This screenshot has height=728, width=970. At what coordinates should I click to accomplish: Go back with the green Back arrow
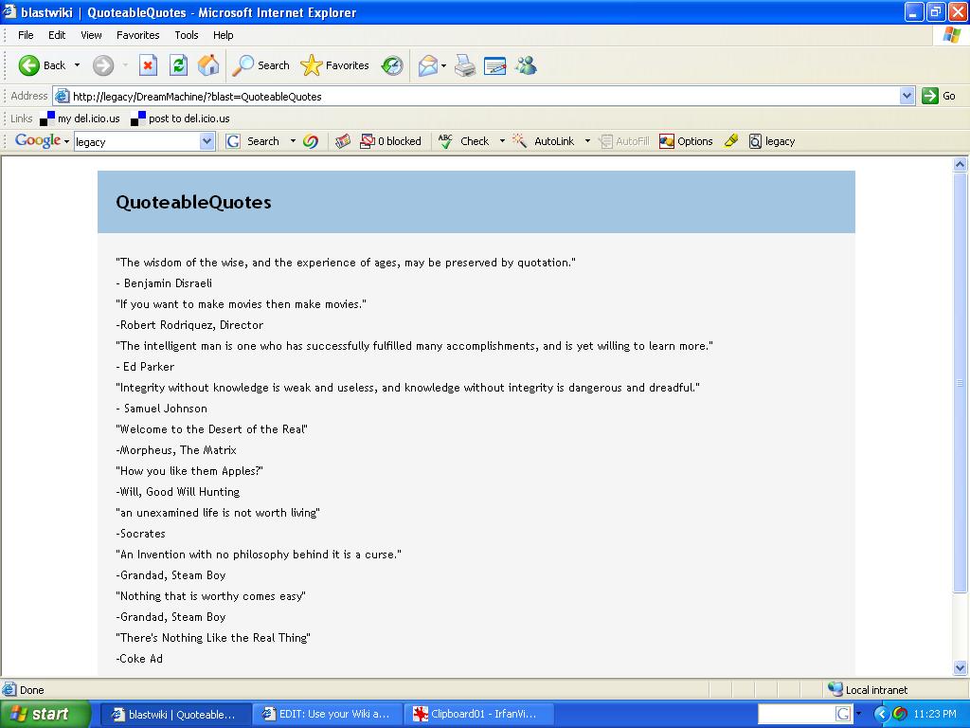pos(42,65)
